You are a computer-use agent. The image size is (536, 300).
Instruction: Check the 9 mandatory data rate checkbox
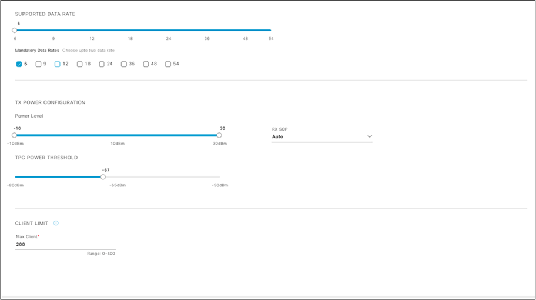[x=38, y=64]
